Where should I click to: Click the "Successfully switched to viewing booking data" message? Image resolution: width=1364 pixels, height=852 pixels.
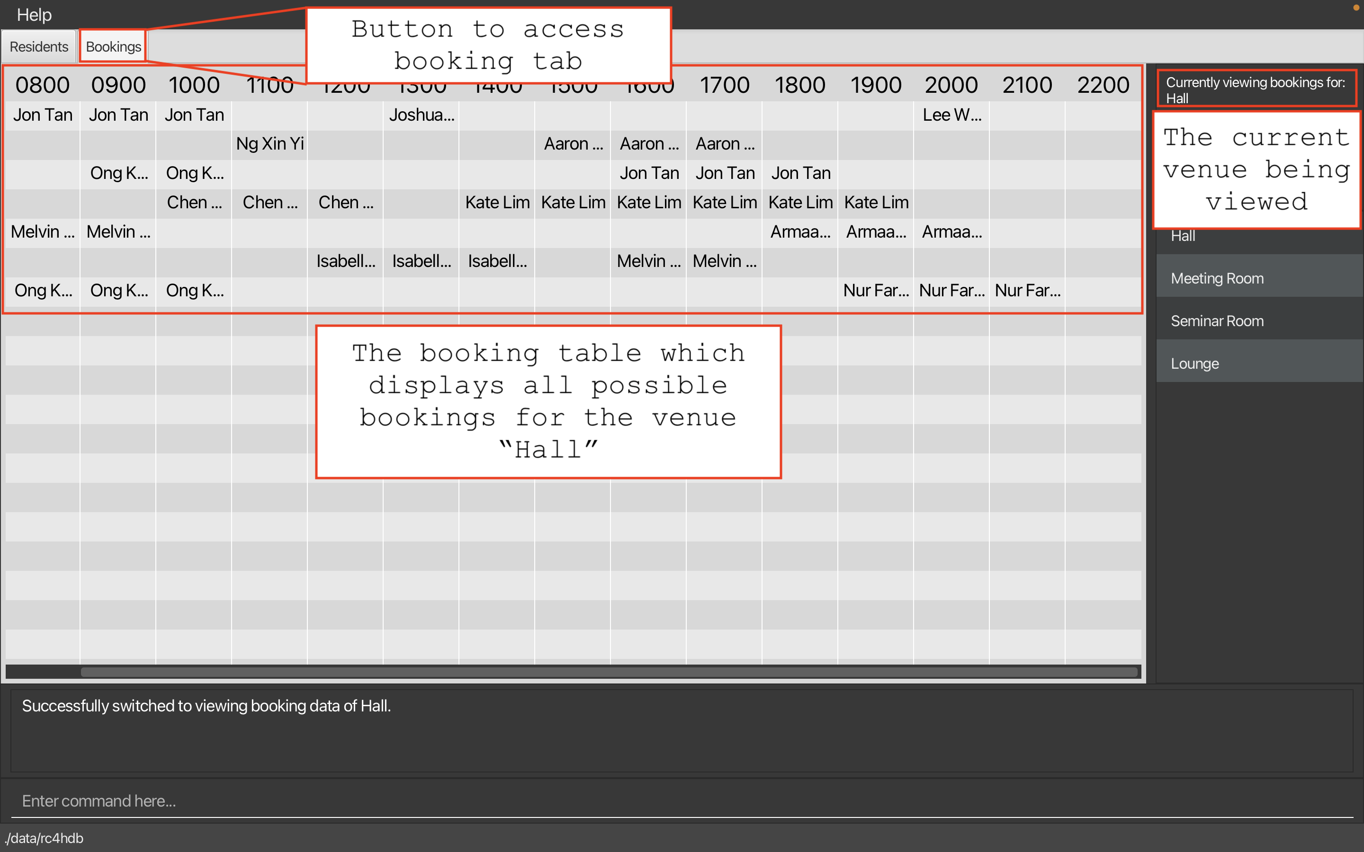(206, 705)
